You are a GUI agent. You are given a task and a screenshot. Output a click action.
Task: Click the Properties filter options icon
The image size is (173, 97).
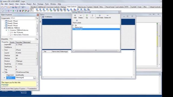(x=37, y=39)
